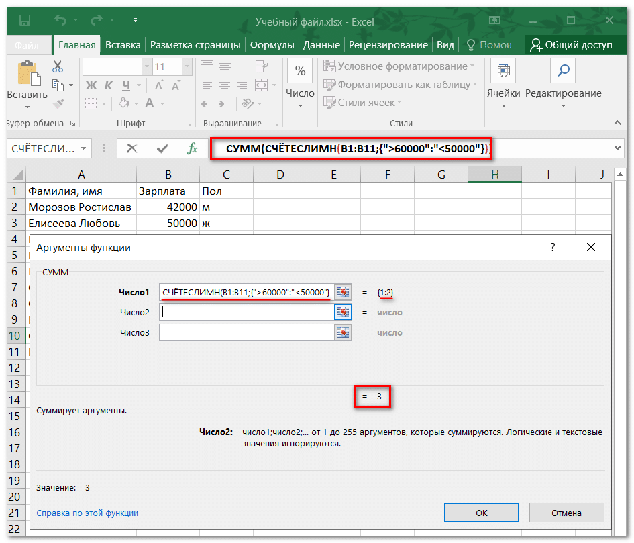634x543 pixels.
Task: Toggle Italic (К) formatting
Action: [107, 85]
